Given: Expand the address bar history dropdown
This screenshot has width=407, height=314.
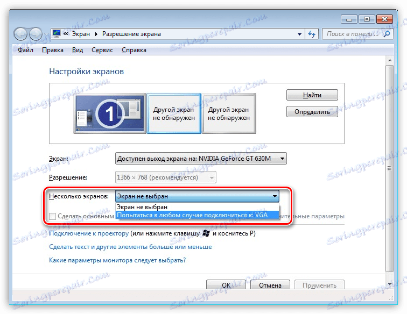Looking at the screenshot, I should tap(299, 34).
